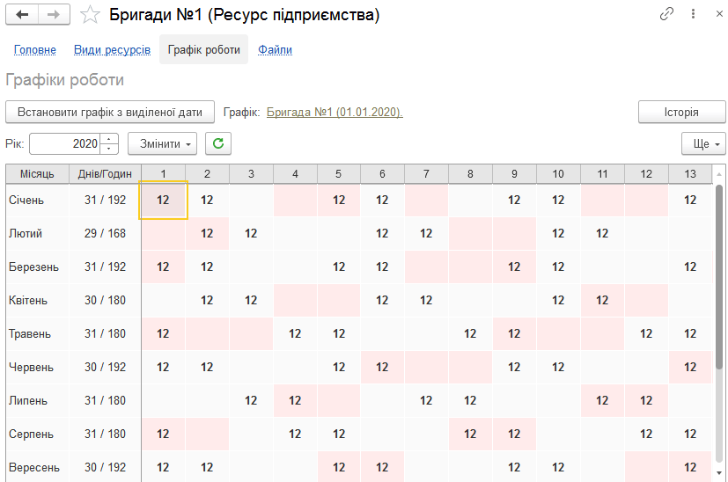Focus the Рік input field showing 2020
This screenshot has height=482, width=728.
pyautogui.click(x=65, y=143)
